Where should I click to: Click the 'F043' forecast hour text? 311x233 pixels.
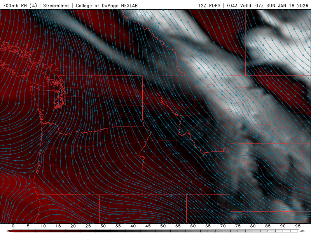[x=232, y=5]
